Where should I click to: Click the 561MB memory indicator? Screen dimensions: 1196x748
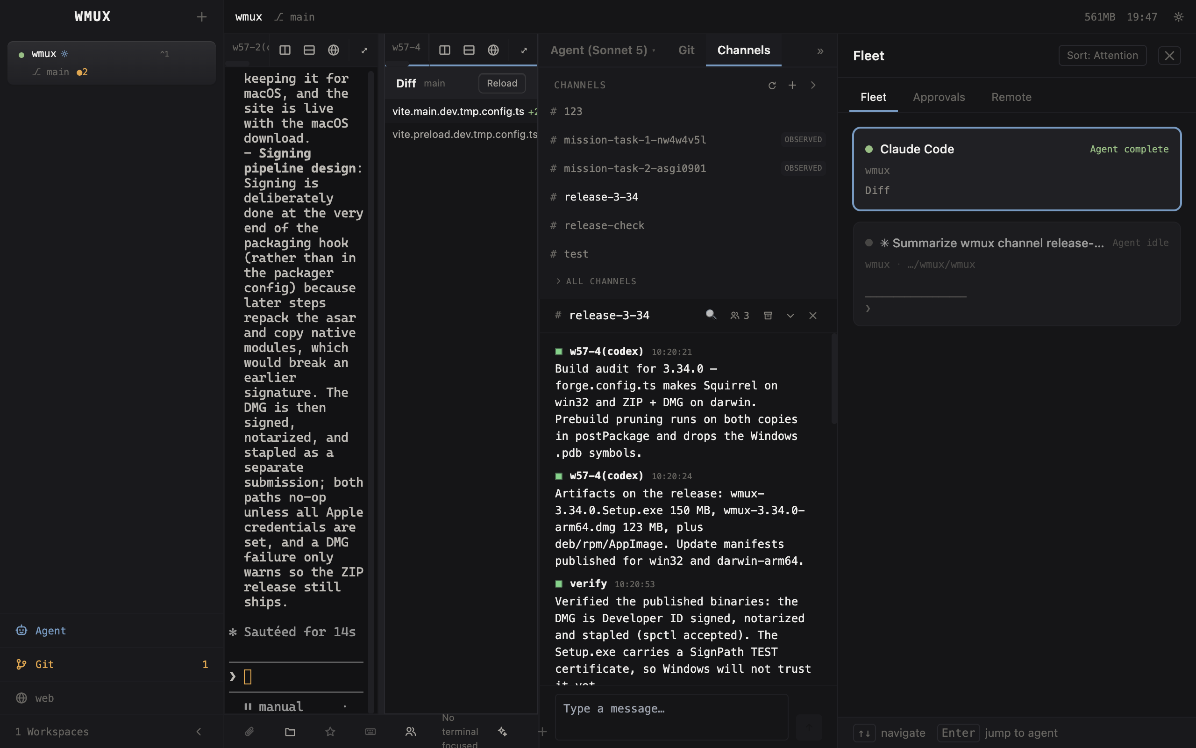click(x=1100, y=17)
